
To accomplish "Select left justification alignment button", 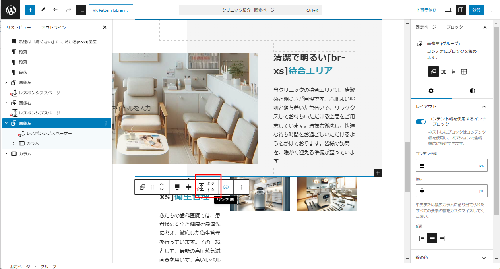I will point(422,238).
